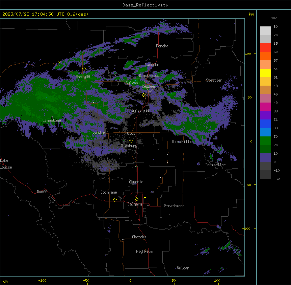Click the Innisfail city label
Viewport: 291px width, 285px height.
click(140, 110)
